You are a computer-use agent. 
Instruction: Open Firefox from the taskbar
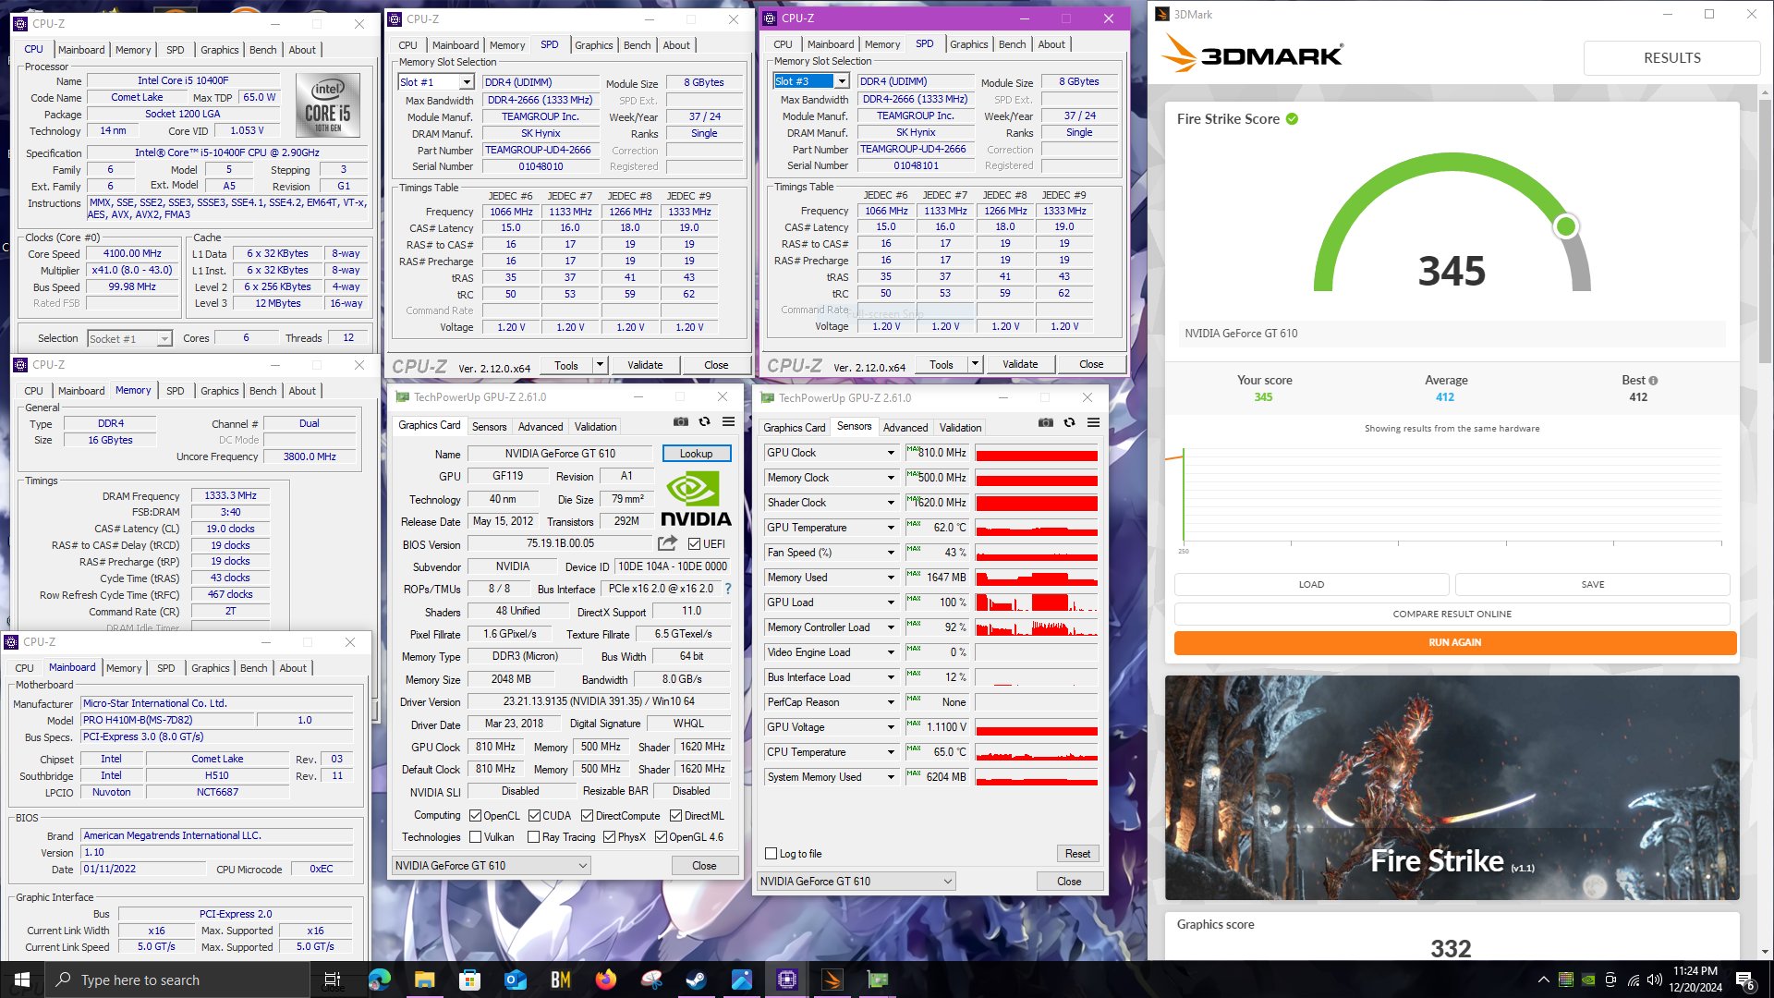605,980
